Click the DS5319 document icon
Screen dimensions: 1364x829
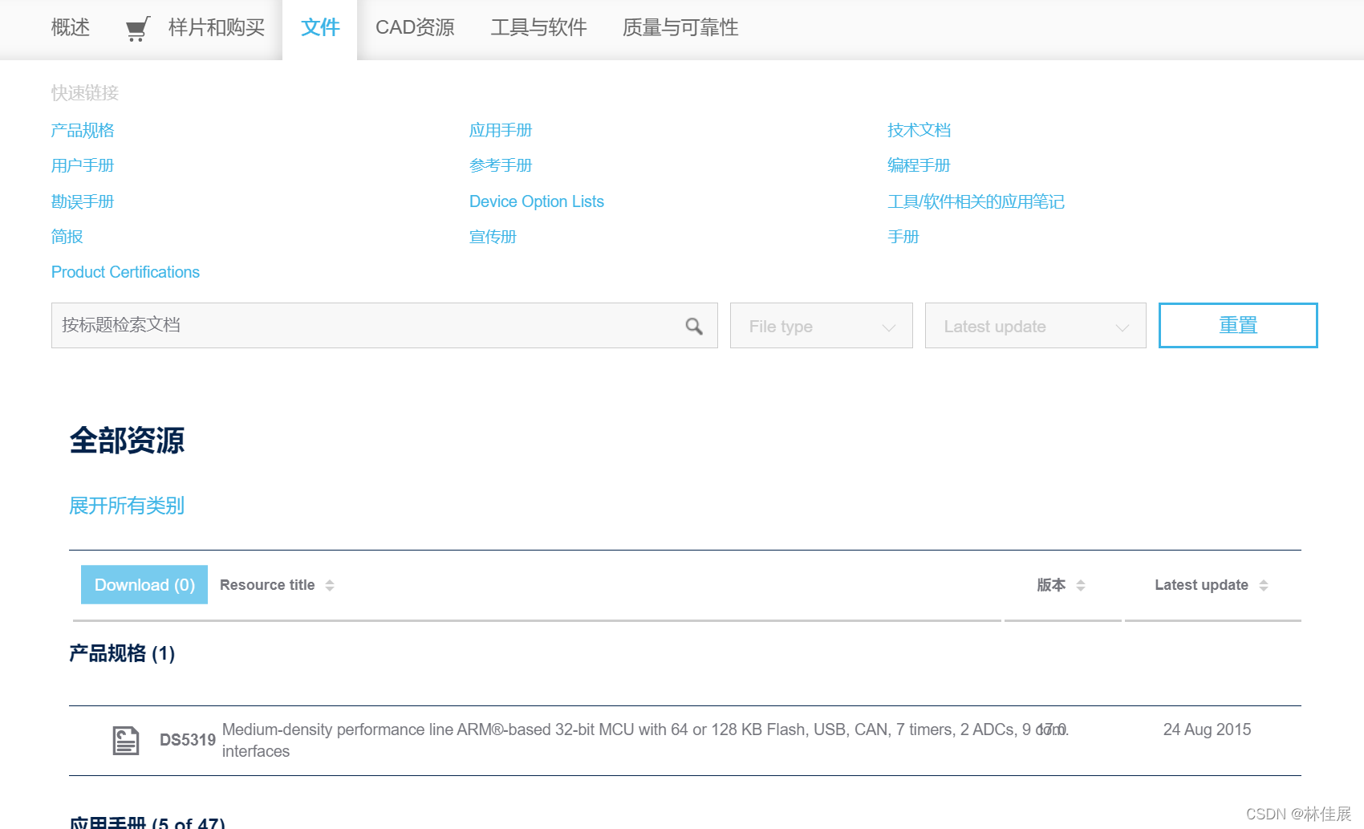coord(126,740)
